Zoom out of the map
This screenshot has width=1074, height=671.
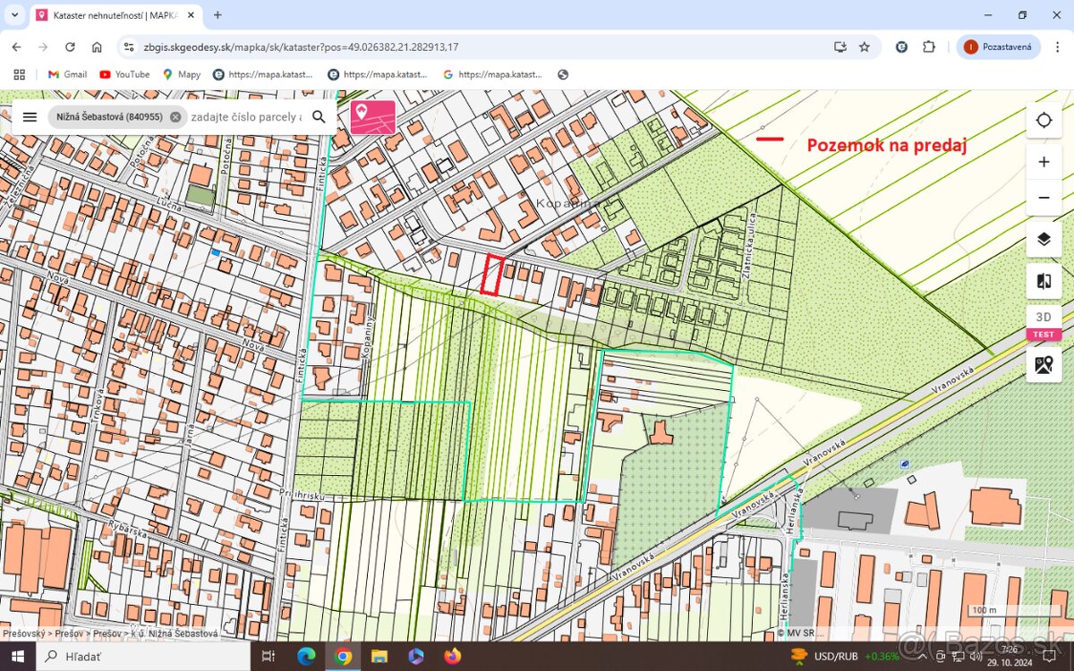[x=1044, y=198]
